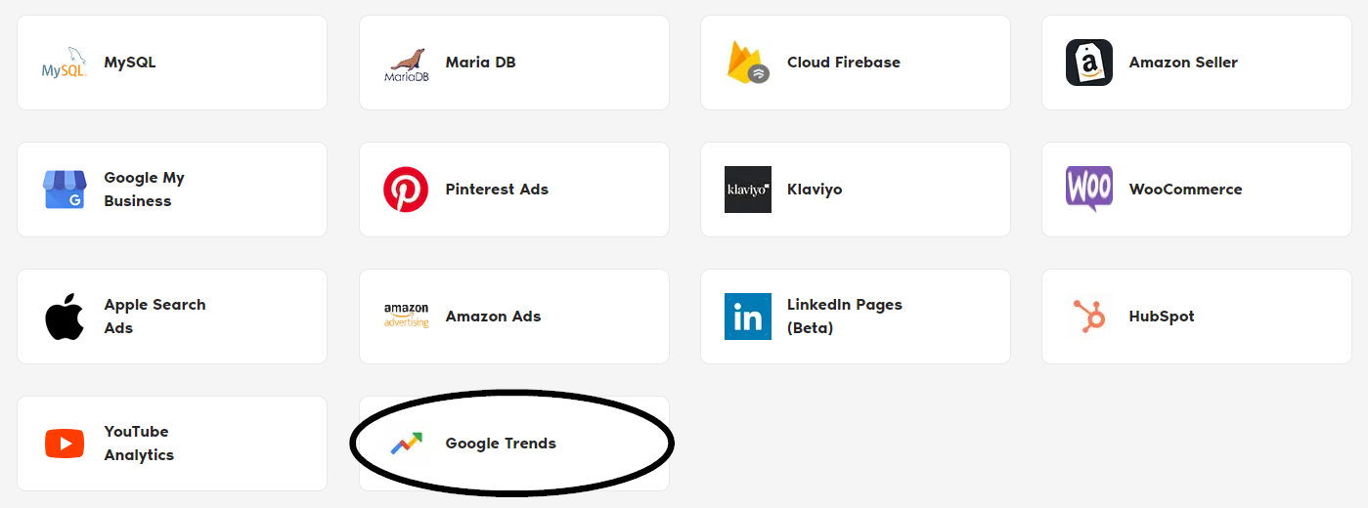Select the Apple logo icon

coord(65,317)
